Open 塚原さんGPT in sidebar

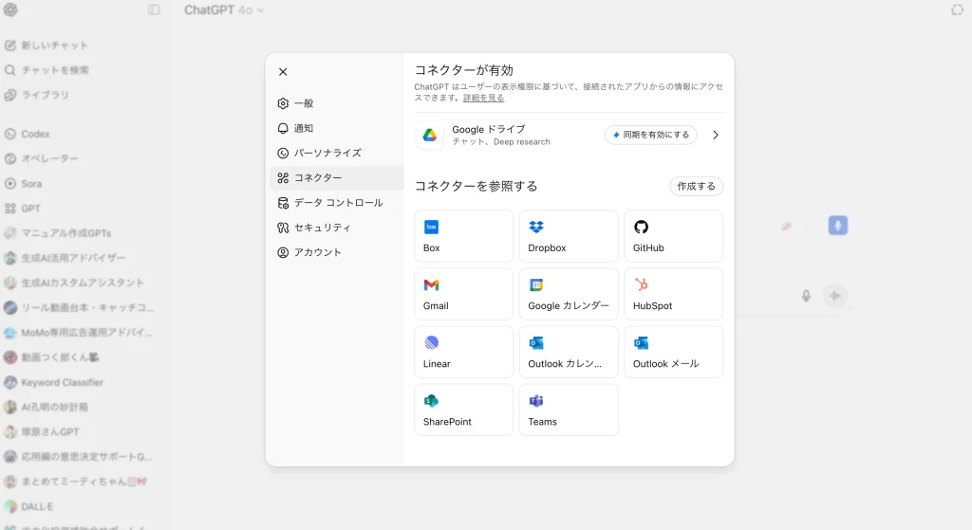click(42, 431)
